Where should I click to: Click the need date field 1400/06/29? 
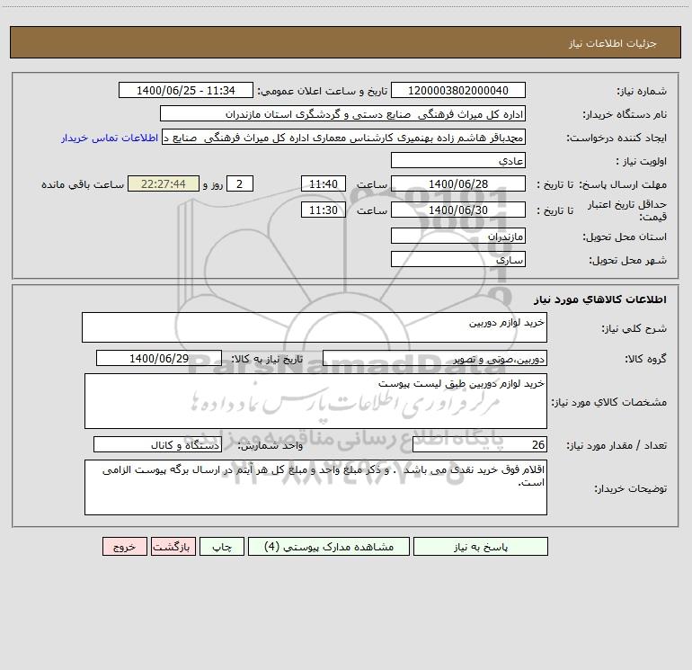[159, 358]
